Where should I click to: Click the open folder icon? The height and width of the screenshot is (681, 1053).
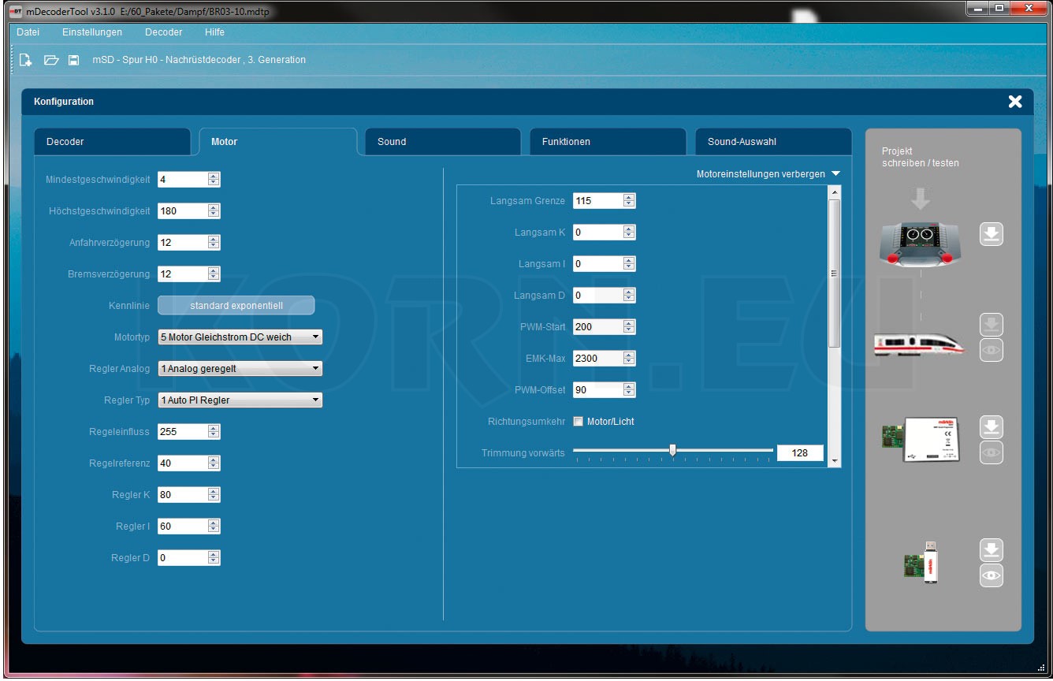[x=51, y=60]
